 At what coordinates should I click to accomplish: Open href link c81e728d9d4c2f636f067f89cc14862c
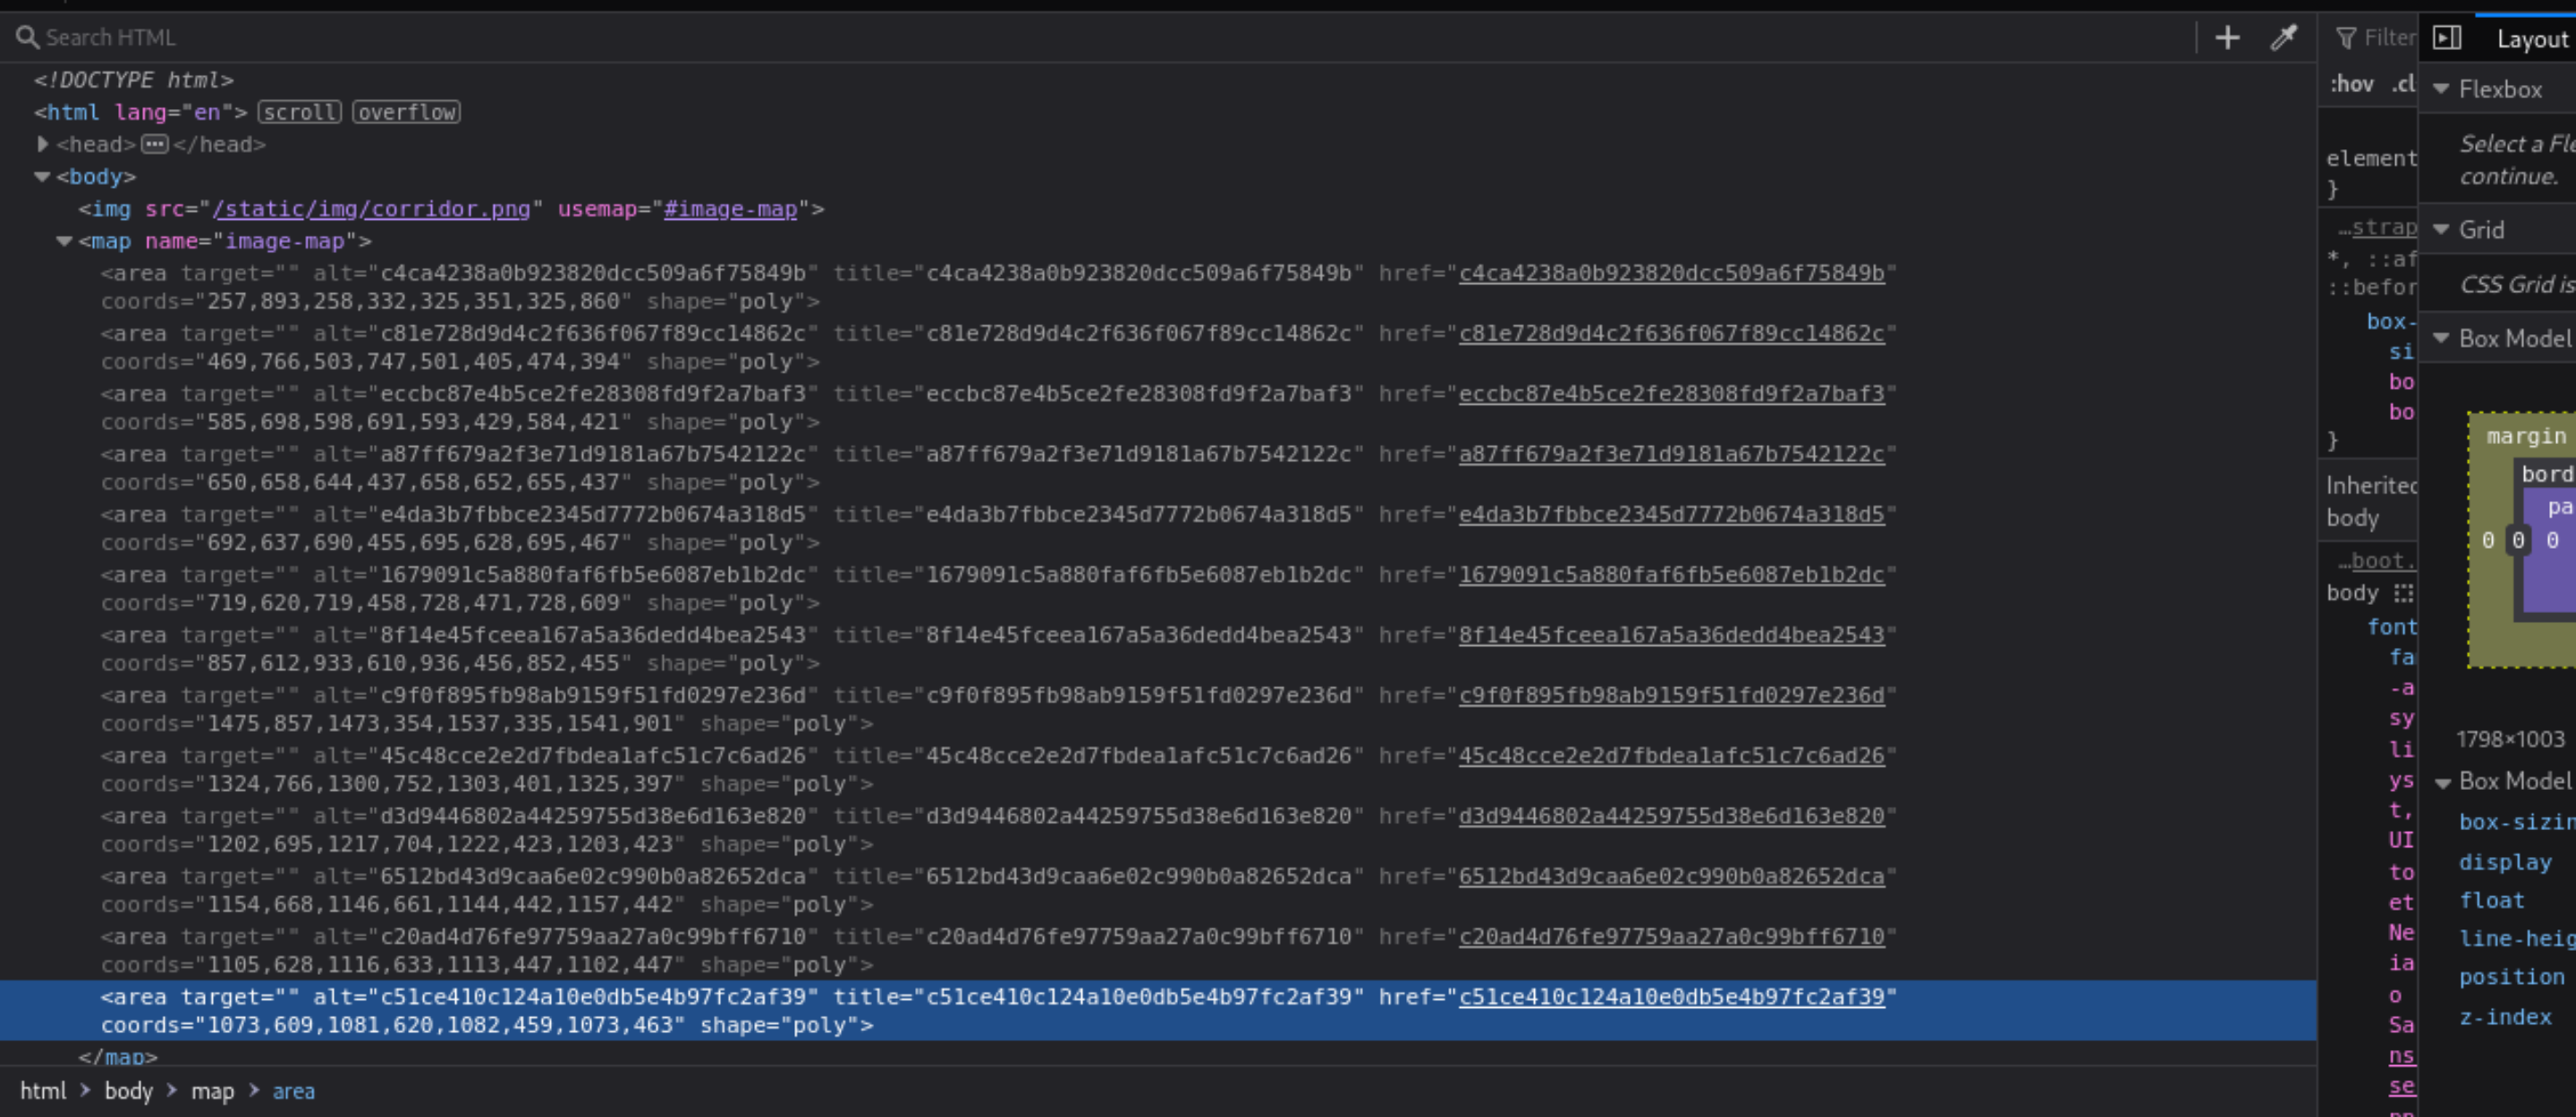[1671, 332]
